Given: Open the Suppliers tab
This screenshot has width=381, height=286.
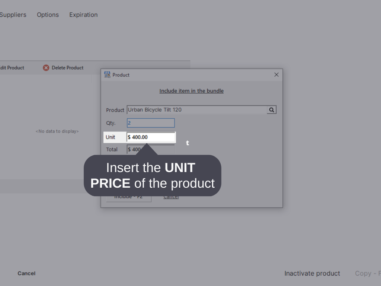Looking at the screenshot, I should (13, 15).
